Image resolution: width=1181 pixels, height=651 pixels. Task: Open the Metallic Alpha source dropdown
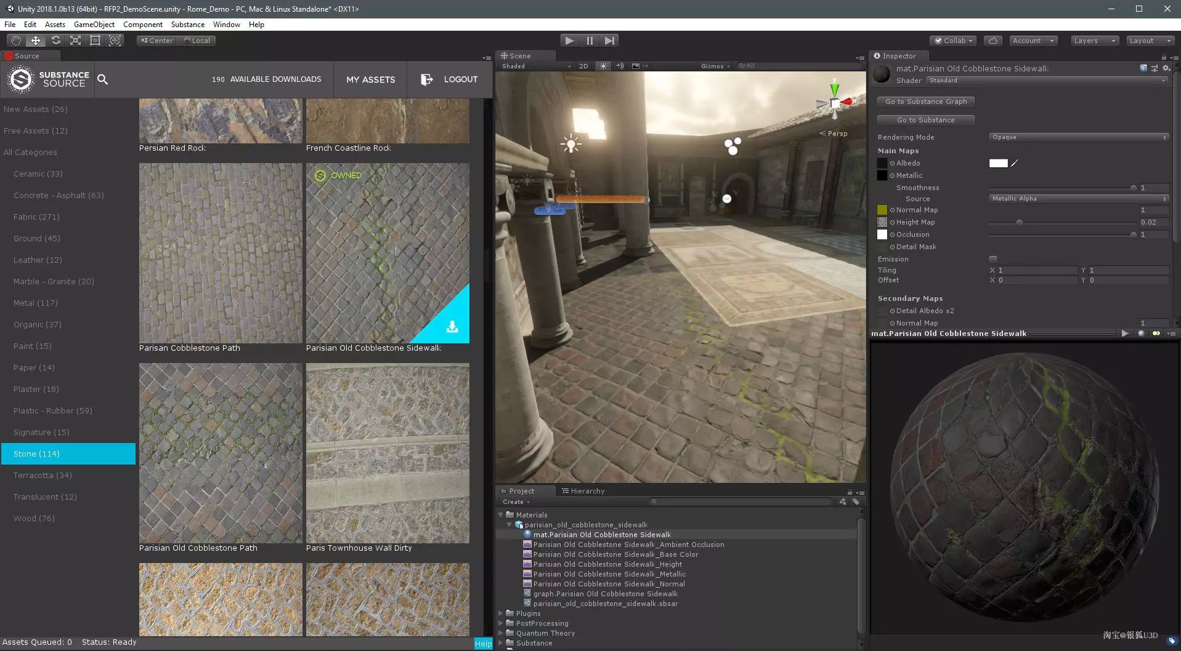coord(1079,199)
